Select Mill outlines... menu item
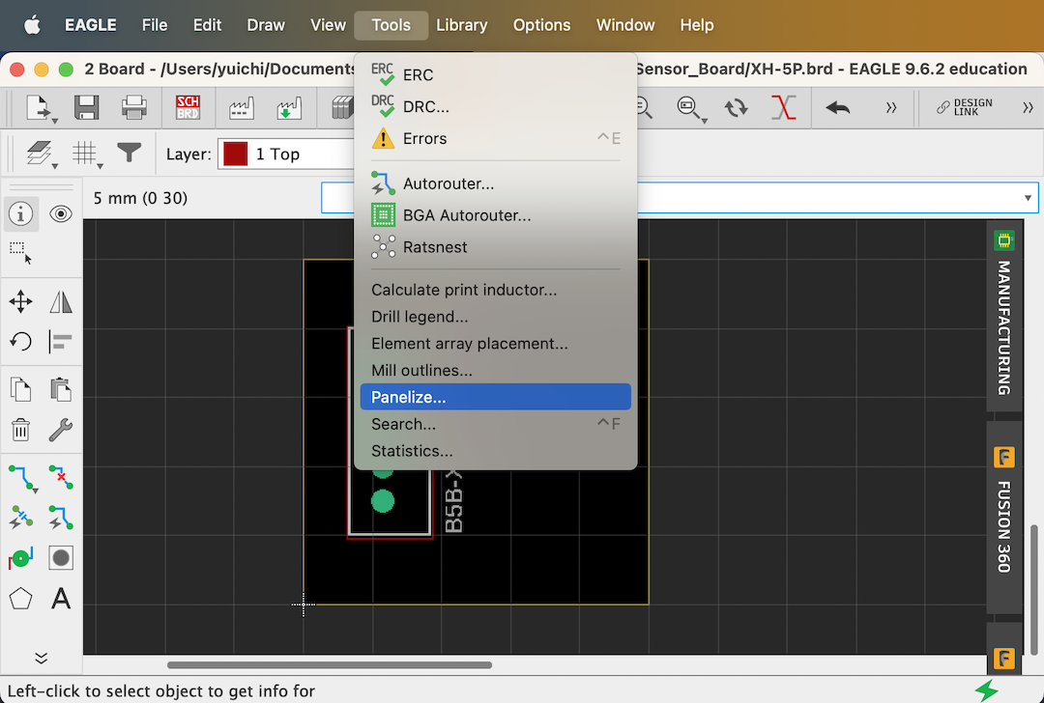Image resolution: width=1044 pixels, height=703 pixels. click(x=495, y=371)
